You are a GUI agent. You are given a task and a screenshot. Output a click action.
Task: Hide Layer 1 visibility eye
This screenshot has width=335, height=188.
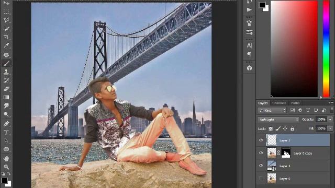(261, 166)
